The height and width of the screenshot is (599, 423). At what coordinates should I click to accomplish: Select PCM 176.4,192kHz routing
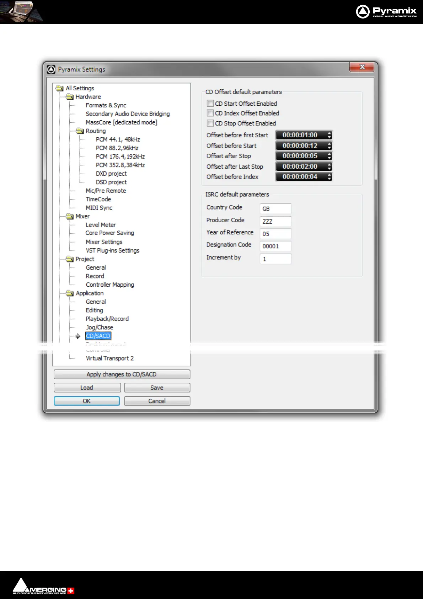coord(120,157)
